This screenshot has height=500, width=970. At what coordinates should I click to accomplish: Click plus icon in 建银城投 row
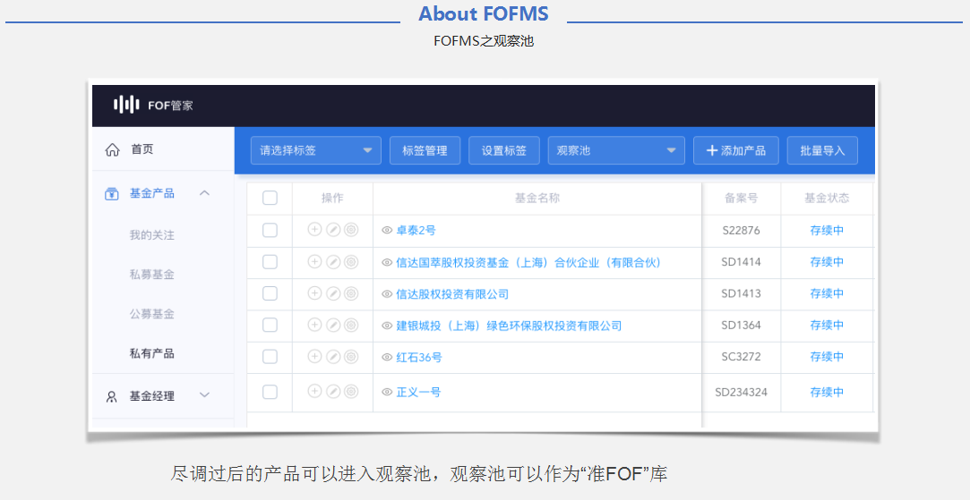[x=314, y=325]
